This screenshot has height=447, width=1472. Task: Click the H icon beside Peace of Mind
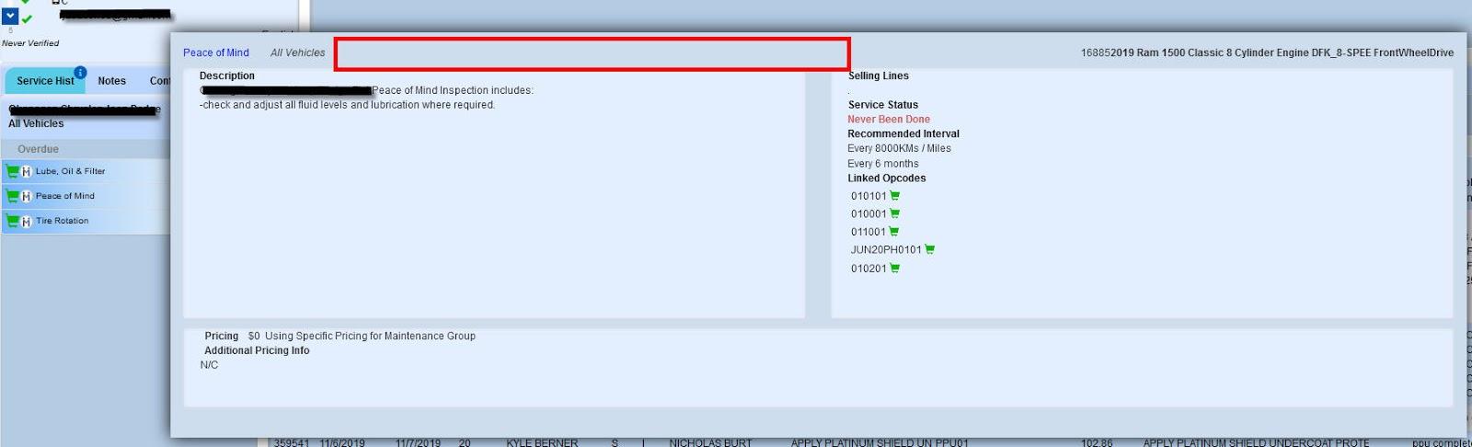[x=27, y=197]
